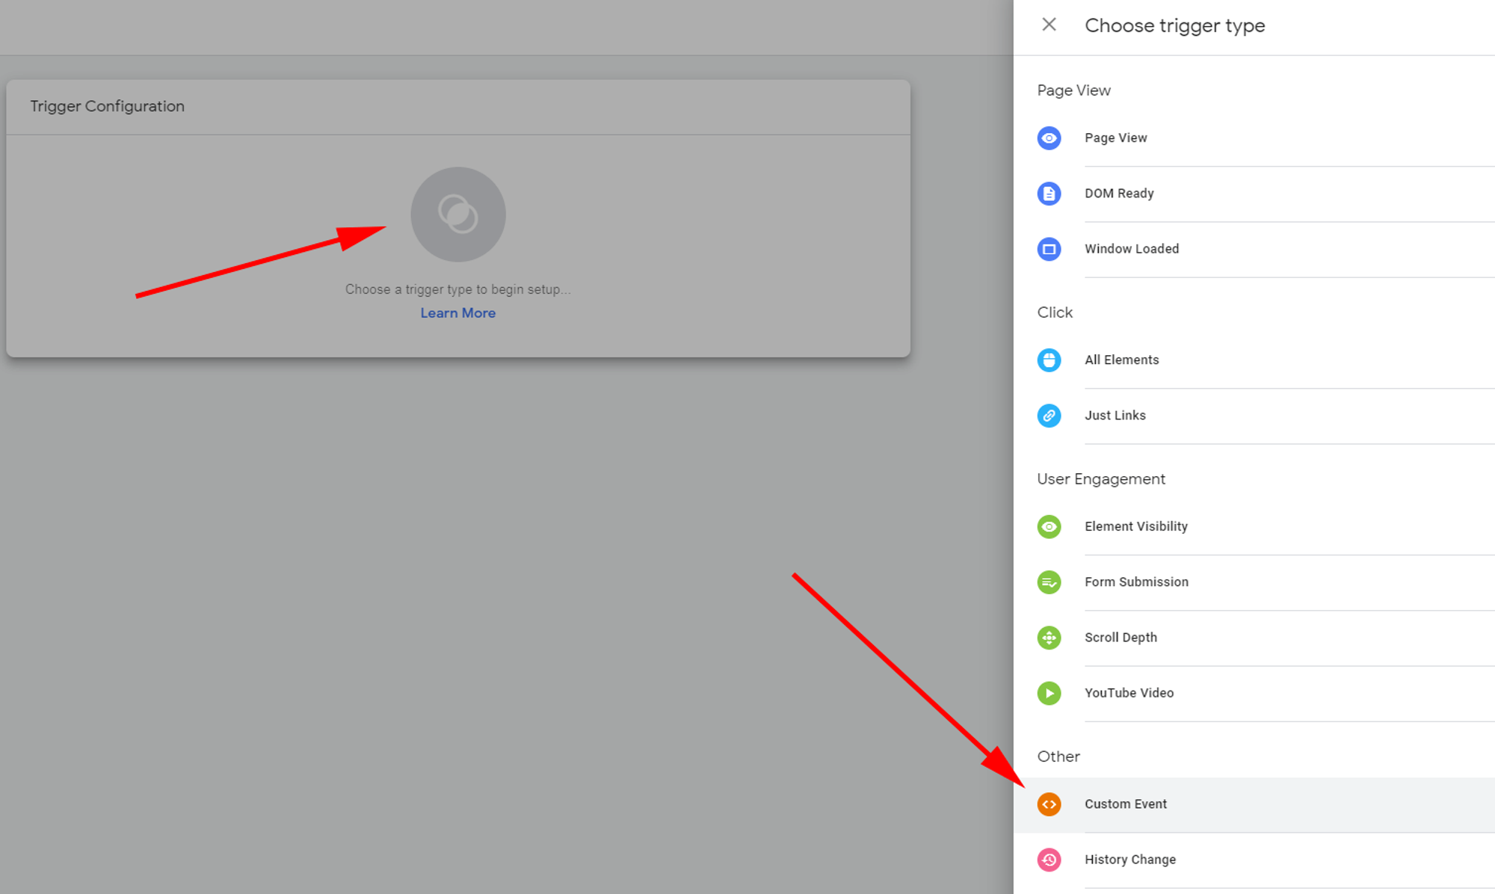Select Custom Event trigger
This screenshot has height=894, width=1495.
[x=1254, y=804]
